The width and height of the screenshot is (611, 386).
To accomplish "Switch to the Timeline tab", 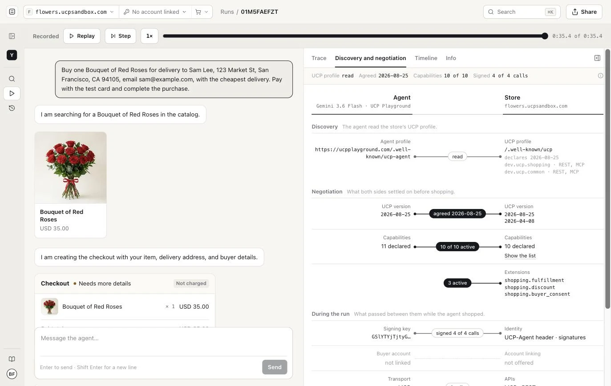I will click(426, 58).
